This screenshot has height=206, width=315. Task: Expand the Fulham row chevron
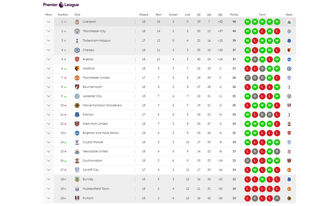point(49,198)
